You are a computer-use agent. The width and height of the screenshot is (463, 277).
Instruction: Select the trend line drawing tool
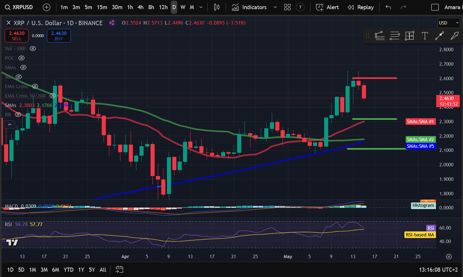pos(439,36)
